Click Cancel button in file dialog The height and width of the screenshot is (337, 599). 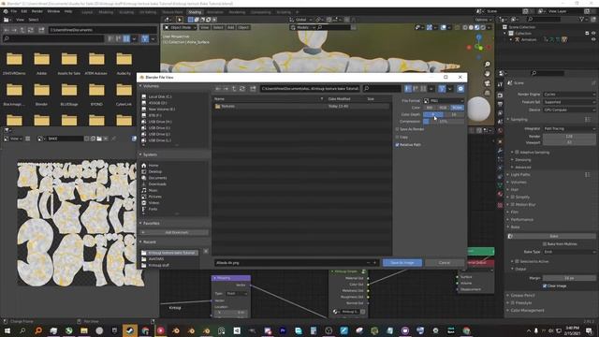(x=445, y=263)
